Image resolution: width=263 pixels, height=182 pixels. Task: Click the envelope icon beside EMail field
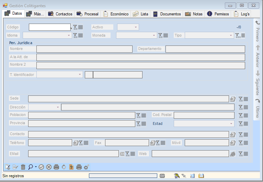tap(122, 154)
